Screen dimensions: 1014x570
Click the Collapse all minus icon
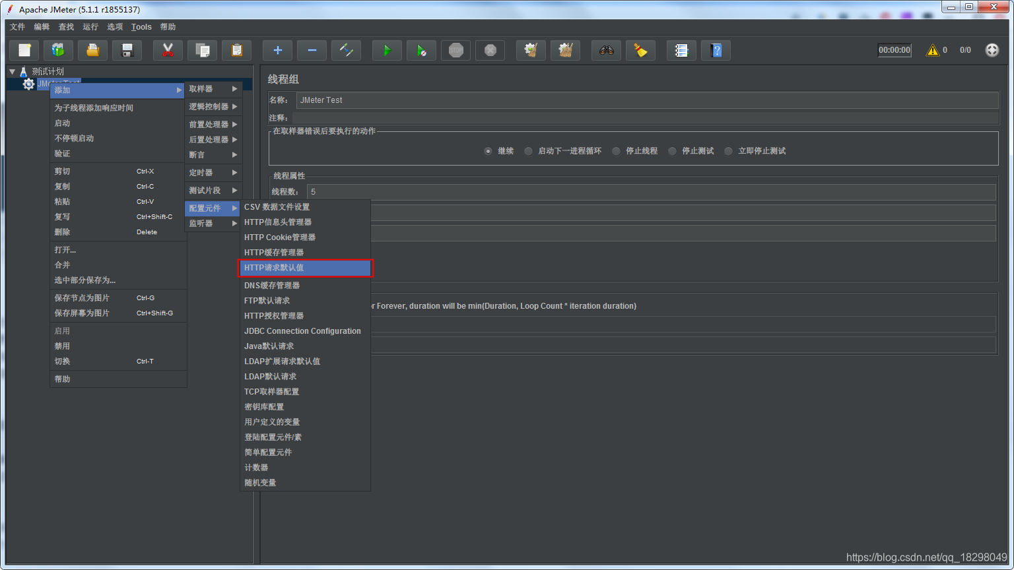(x=312, y=50)
